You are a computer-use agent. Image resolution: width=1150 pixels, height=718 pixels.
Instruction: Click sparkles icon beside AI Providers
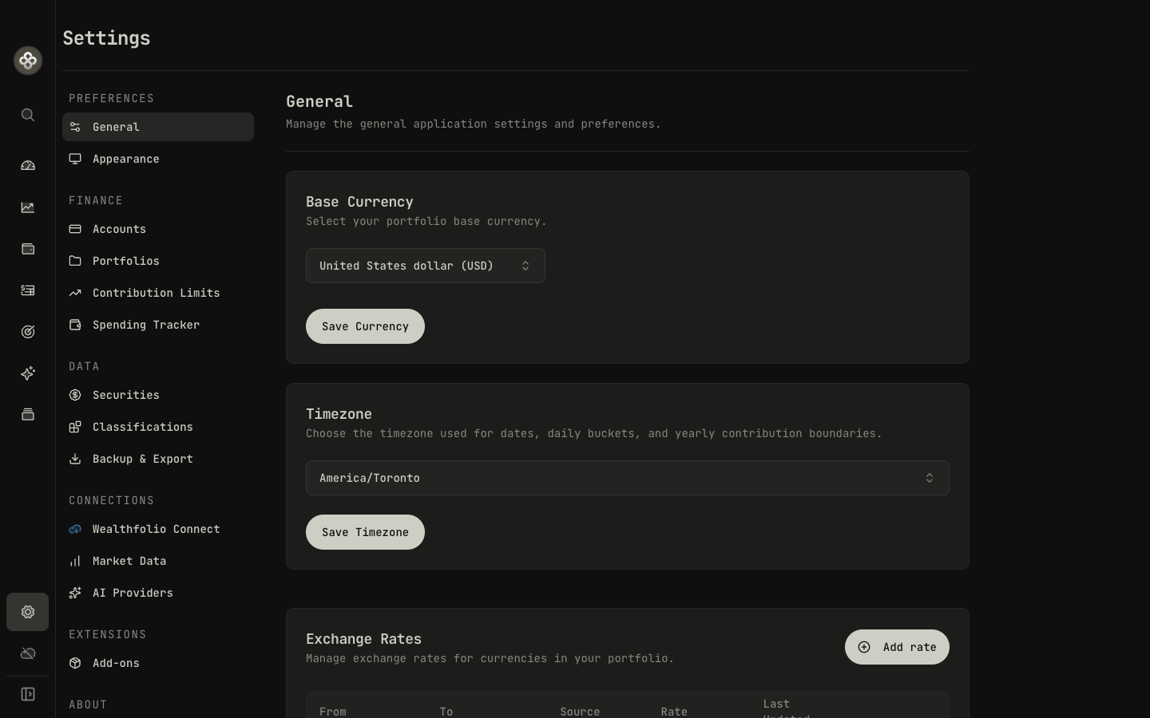(75, 593)
